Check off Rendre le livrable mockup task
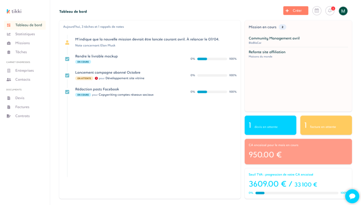 67,59
